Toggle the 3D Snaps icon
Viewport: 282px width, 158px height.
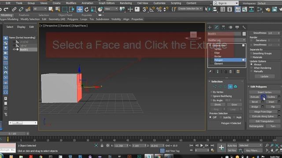point(145,9)
